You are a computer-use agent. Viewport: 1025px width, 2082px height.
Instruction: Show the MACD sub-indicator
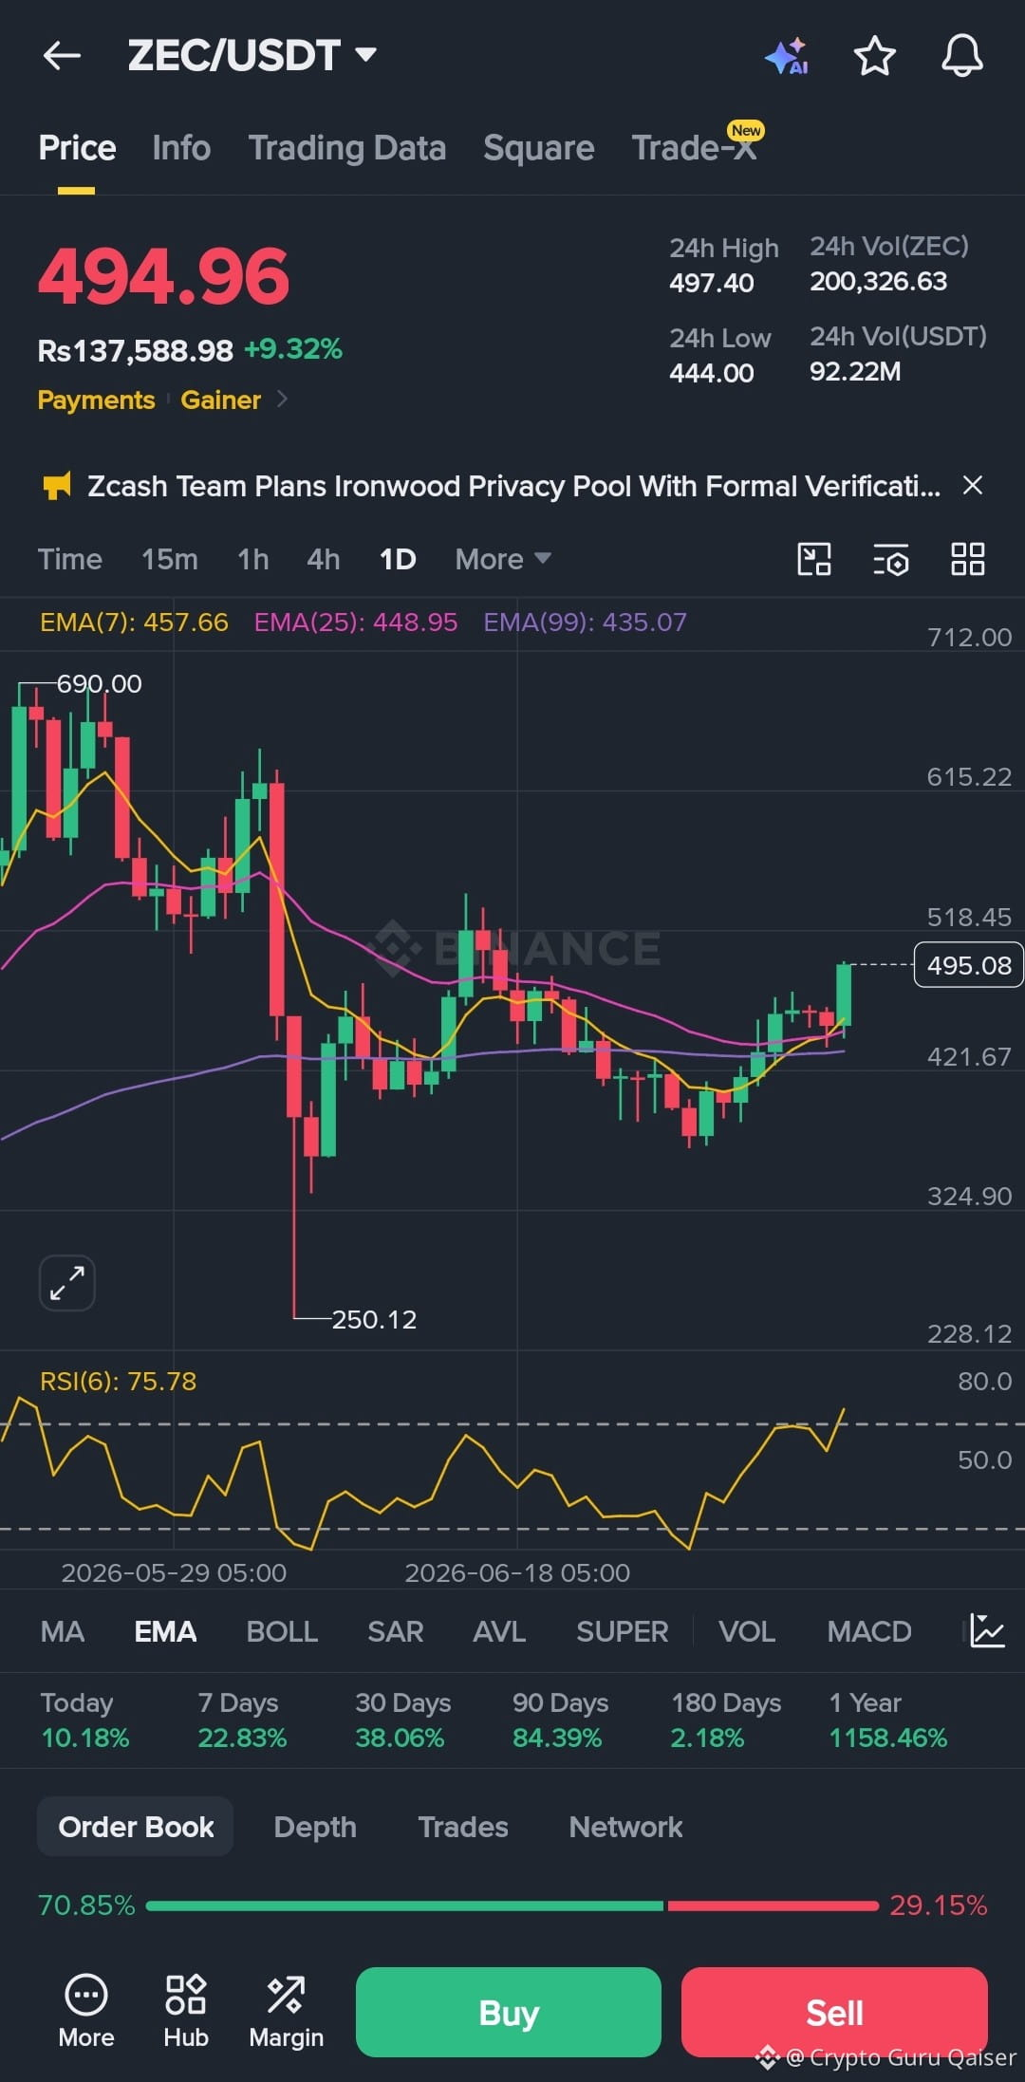(869, 1631)
